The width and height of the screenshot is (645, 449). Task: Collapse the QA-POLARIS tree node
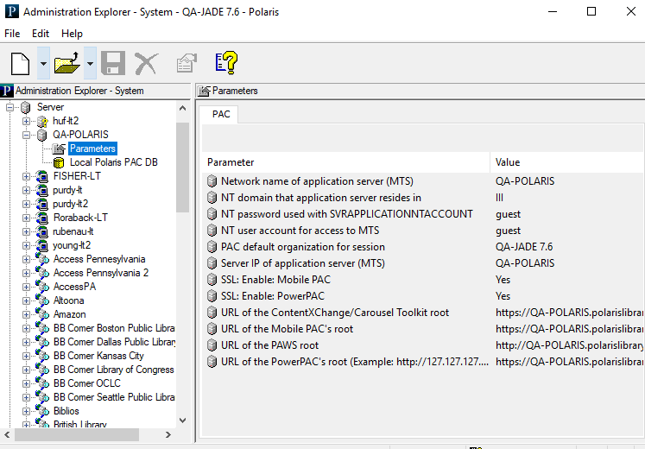click(x=27, y=135)
